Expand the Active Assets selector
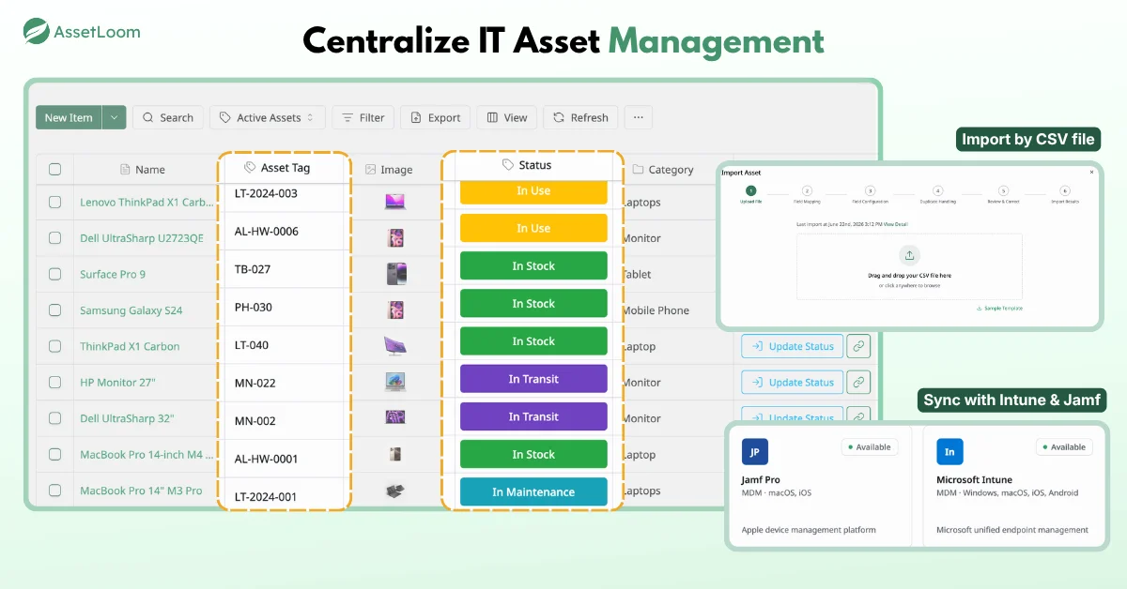This screenshot has width=1127, height=589. tap(267, 117)
